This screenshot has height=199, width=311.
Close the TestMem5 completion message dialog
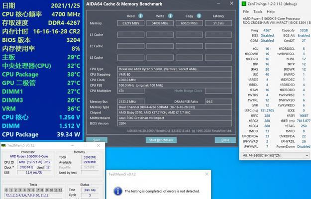207,174
